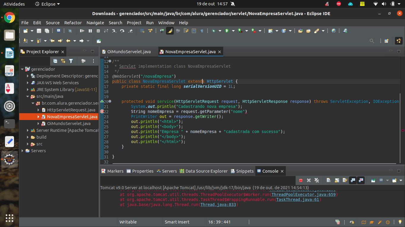Click the Save All toolbar icon
Image resolution: width=405 pixels, height=227 pixels.
pos(47,31)
